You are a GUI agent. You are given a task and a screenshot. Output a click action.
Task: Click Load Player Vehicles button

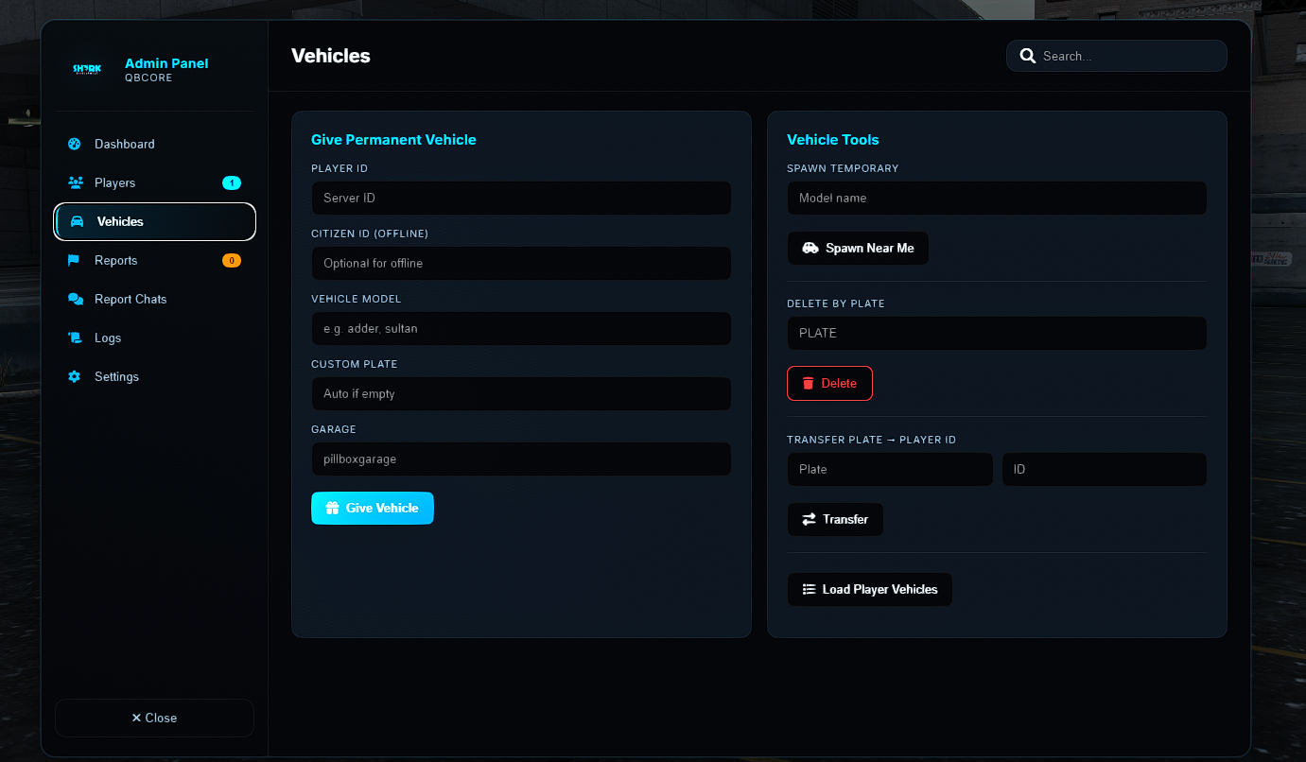870,589
